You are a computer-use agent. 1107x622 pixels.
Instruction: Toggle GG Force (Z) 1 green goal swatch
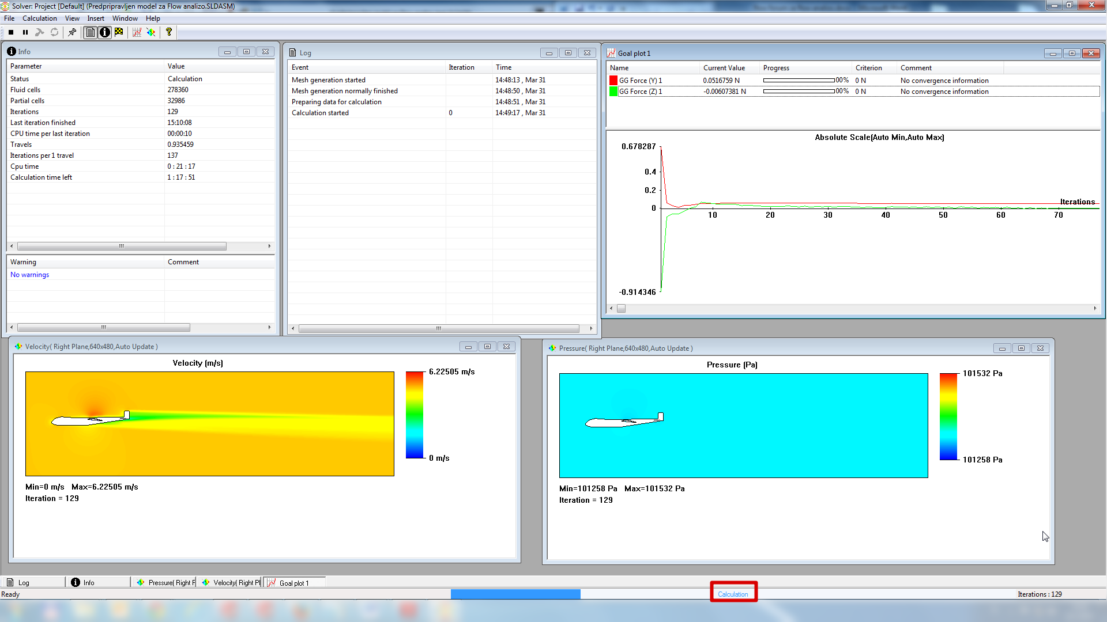(613, 92)
